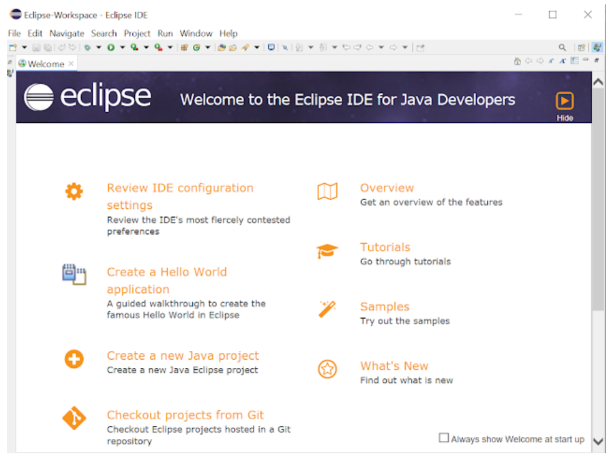
Task: Expand the Debug dropdown arrow
Action: coord(99,47)
